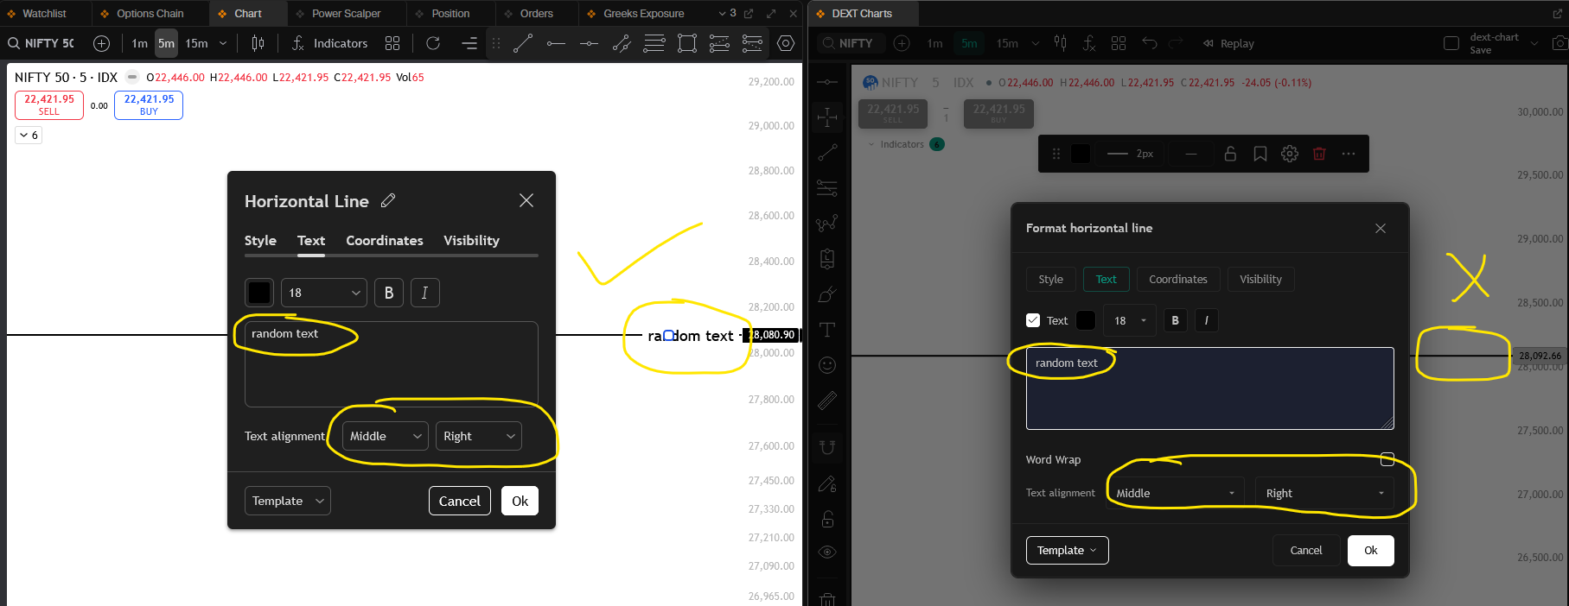Toggle the magnet mode in DEXT Charts sidebar

[827, 446]
